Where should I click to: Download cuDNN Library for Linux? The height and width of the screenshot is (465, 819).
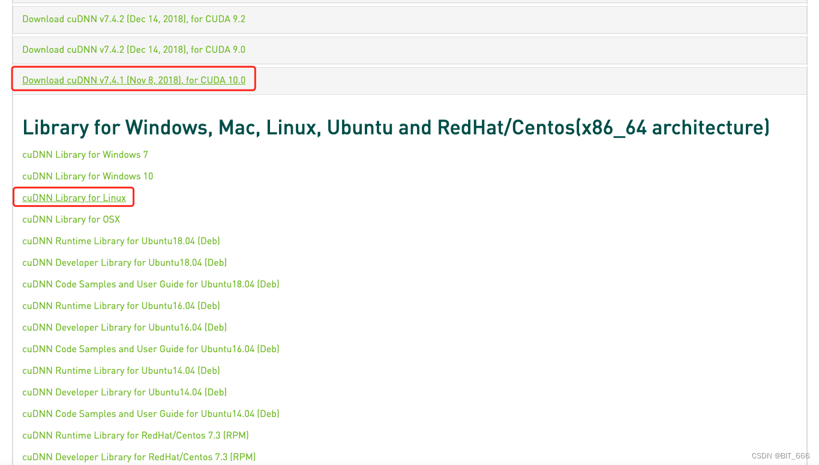(74, 198)
